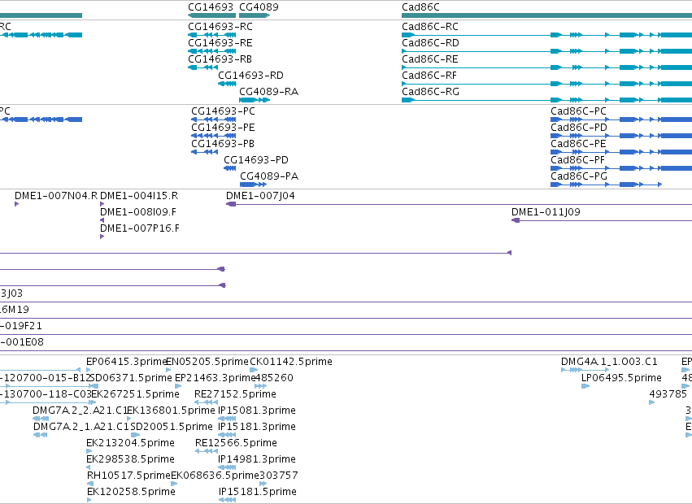Select EST LP06495.5prime
The width and height of the screenshot is (692, 504).
pyautogui.click(x=621, y=378)
